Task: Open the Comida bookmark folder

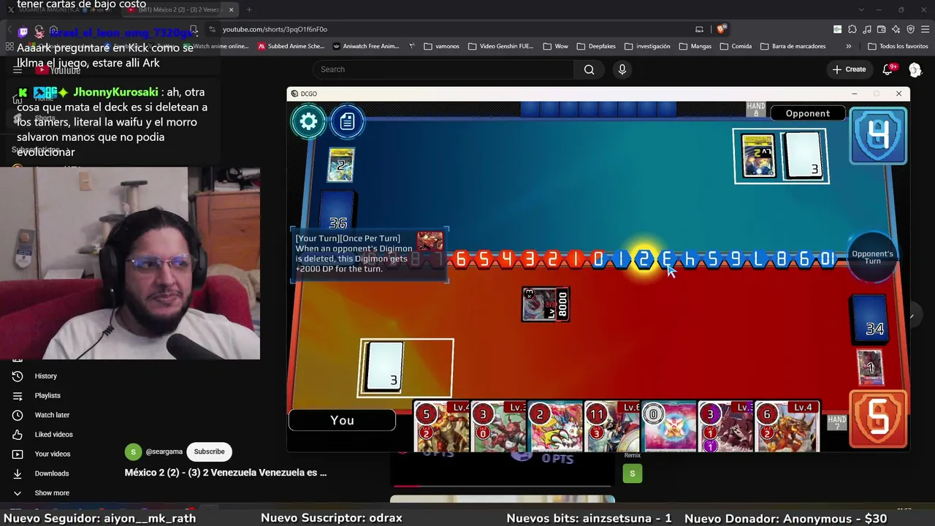Action: 735,46
